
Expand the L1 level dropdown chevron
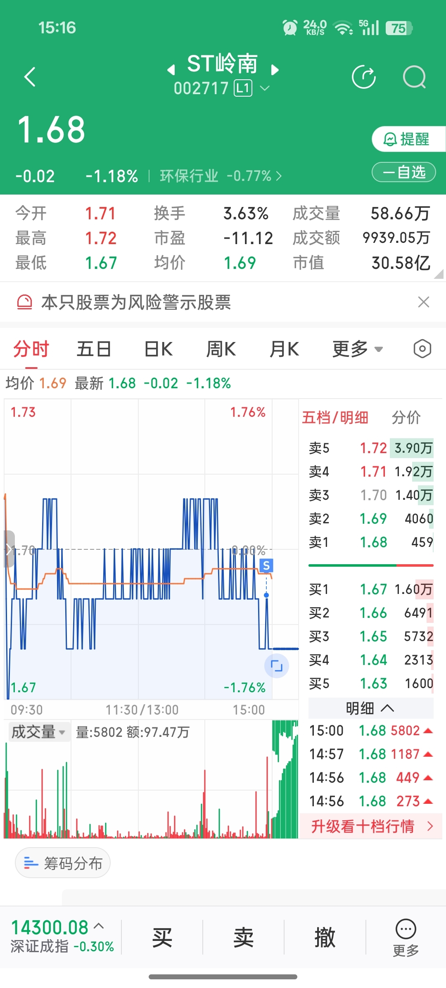coord(265,88)
